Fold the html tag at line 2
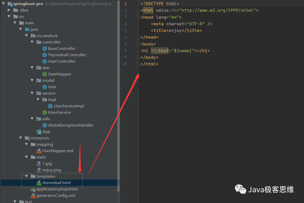The width and height of the screenshot is (304, 203). (x=138, y=11)
